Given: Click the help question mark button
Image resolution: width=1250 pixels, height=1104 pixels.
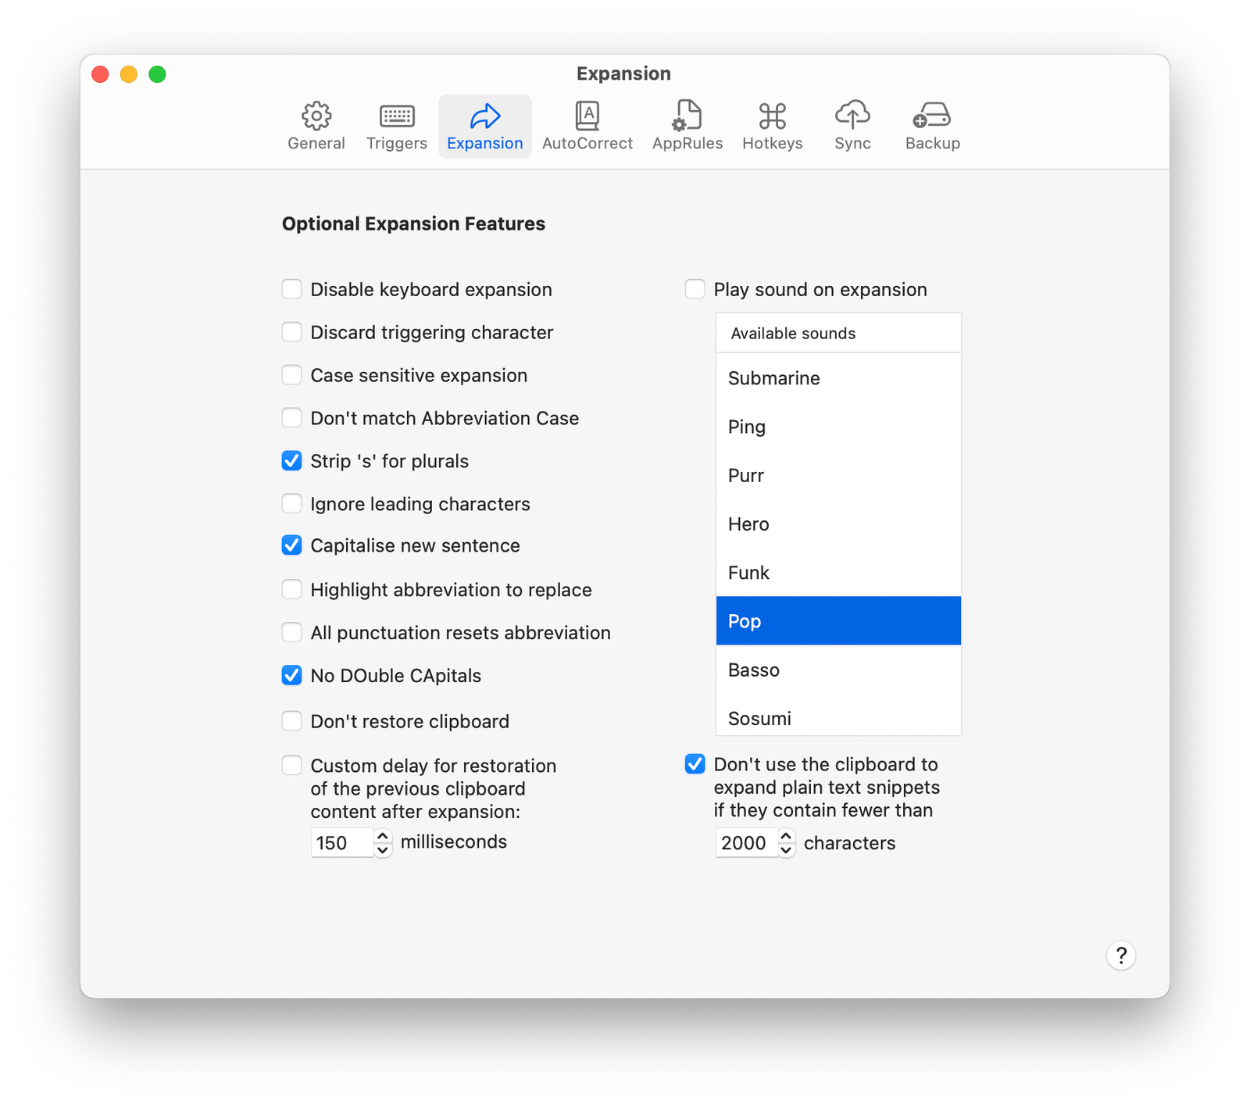Looking at the screenshot, I should [x=1120, y=955].
